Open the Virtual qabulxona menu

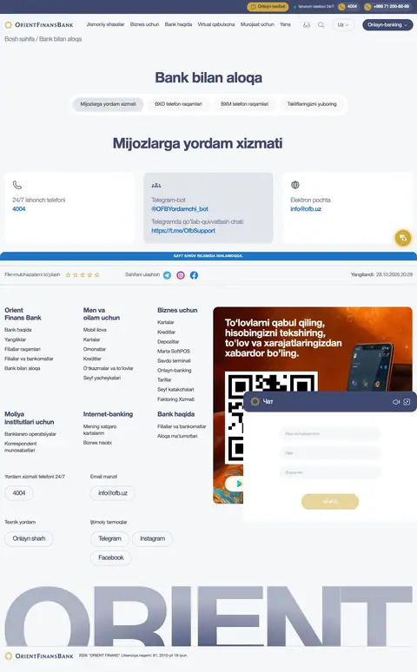(x=215, y=24)
